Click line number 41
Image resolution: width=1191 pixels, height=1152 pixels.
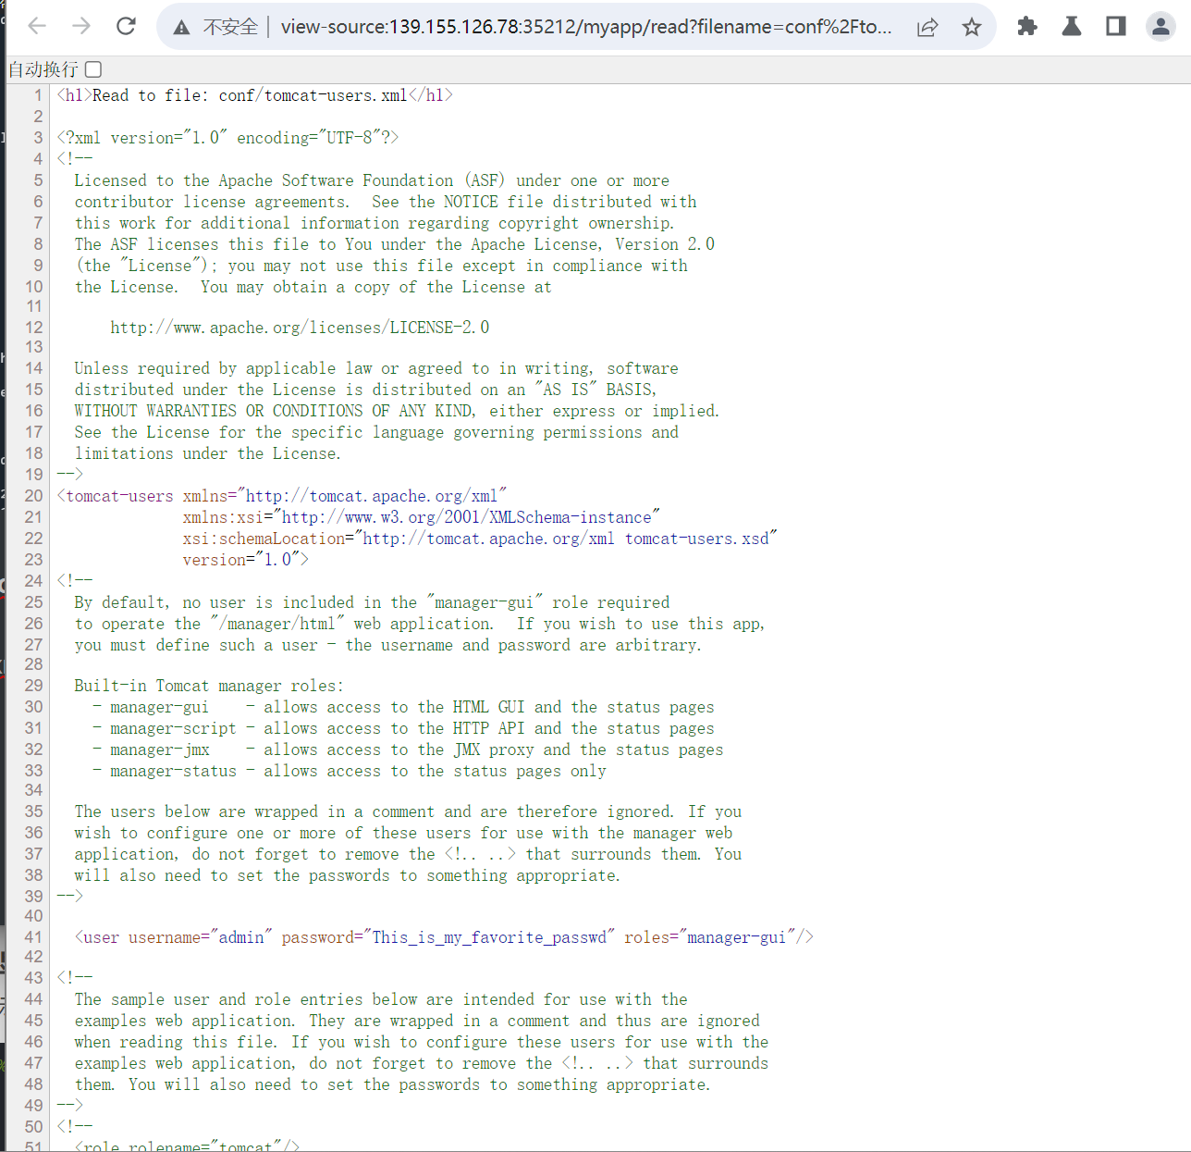pyautogui.click(x=33, y=937)
